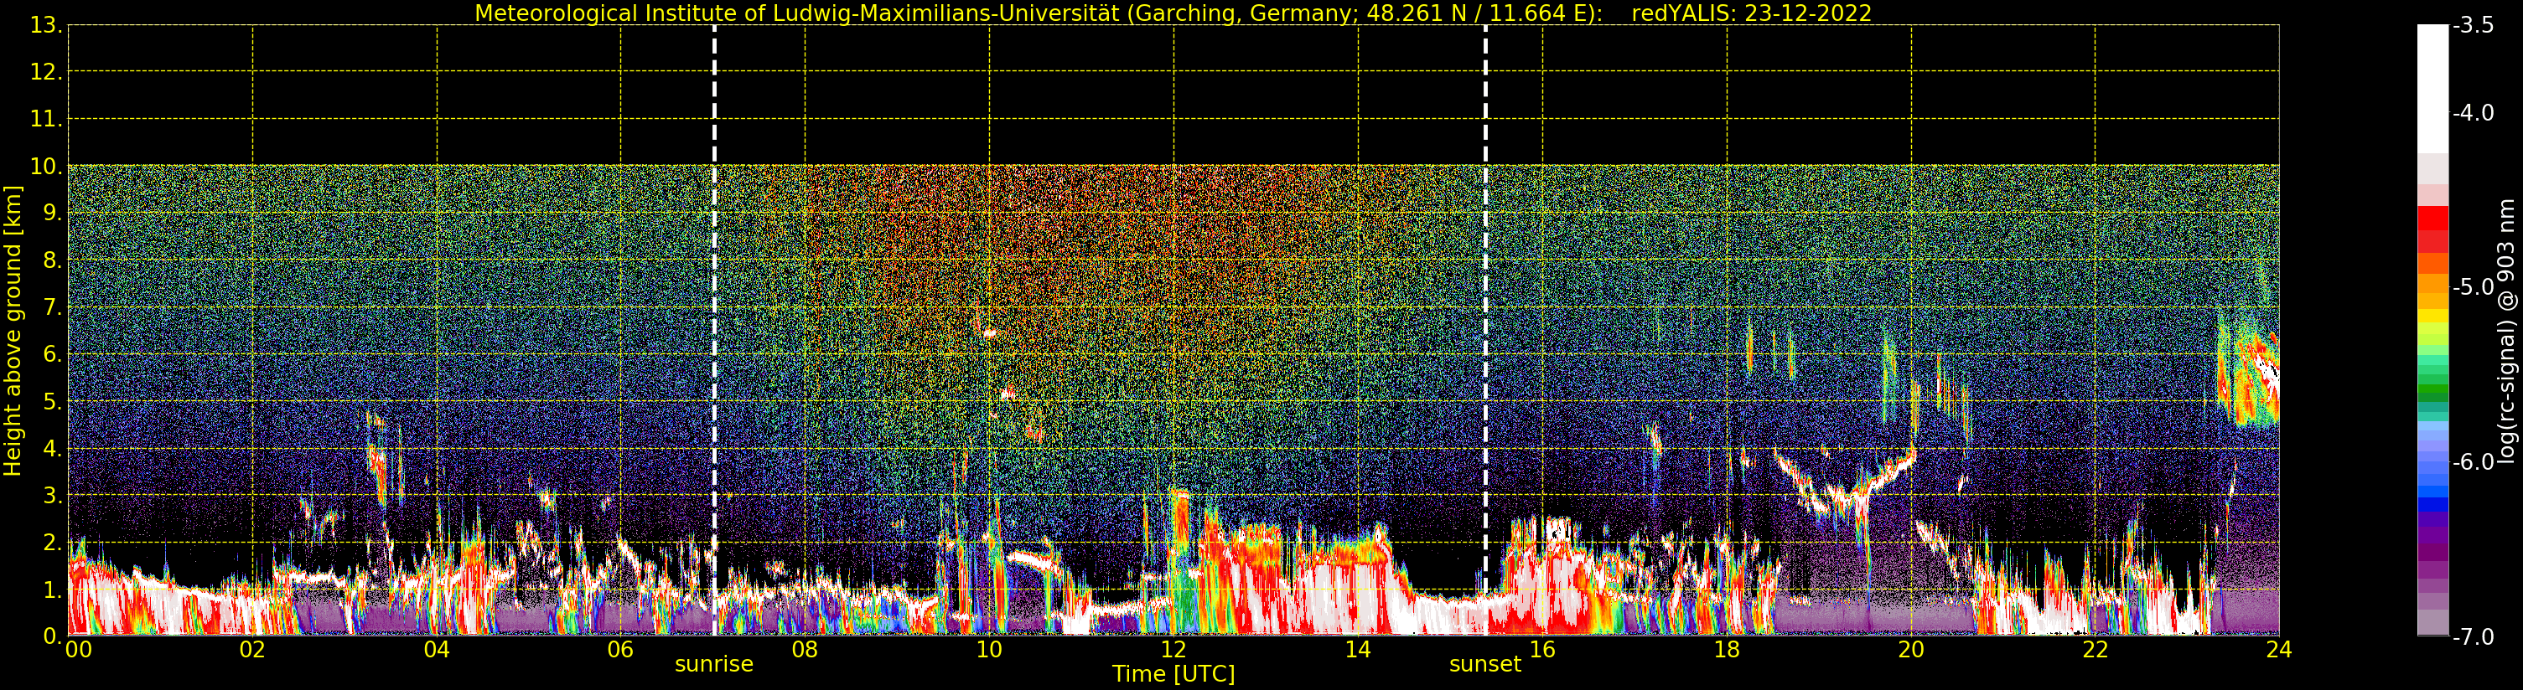Image resolution: width=2523 pixels, height=690 pixels.
Task: Click the '22' time tick label
Action: (x=2095, y=650)
